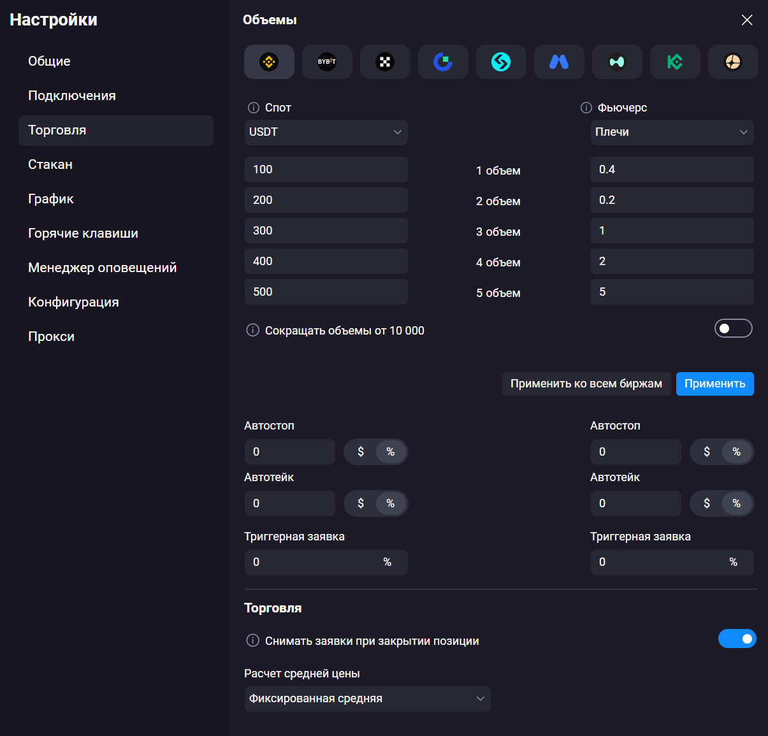Set futures Автотейк unit to dollars
Image resolution: width=768 pixels, height=736 pixels.
point(707,503)
